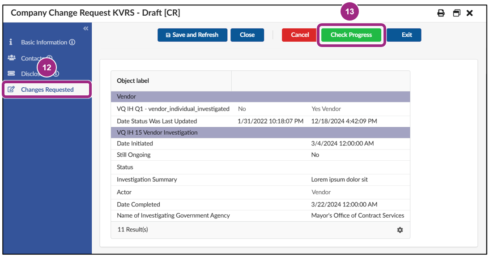This screenshot has height=257, width=490.
Task: Click the red Cancel button
Action: pyautogui.click(x=300, y=35)
